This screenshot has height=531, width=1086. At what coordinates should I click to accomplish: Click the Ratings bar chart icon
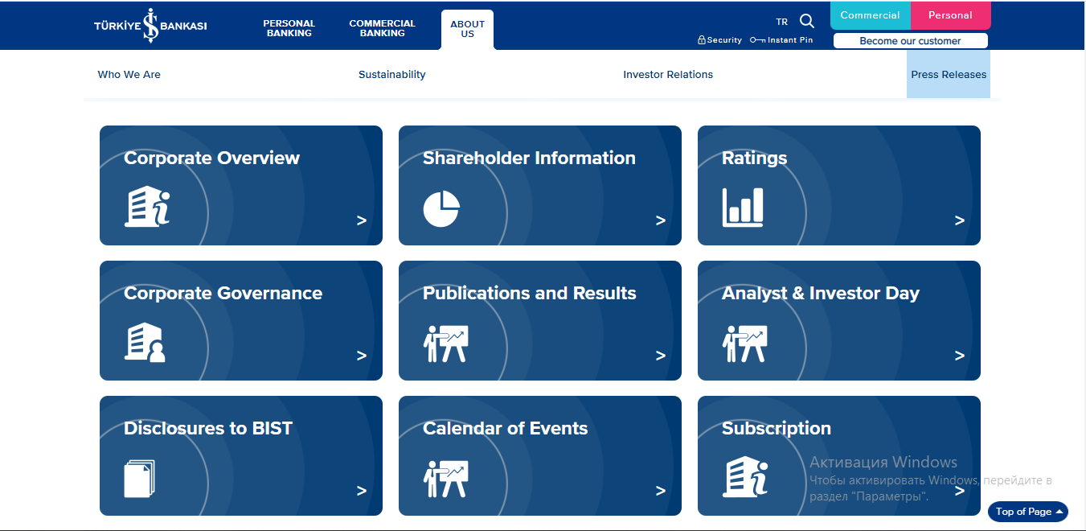click(x=743, y=208)
